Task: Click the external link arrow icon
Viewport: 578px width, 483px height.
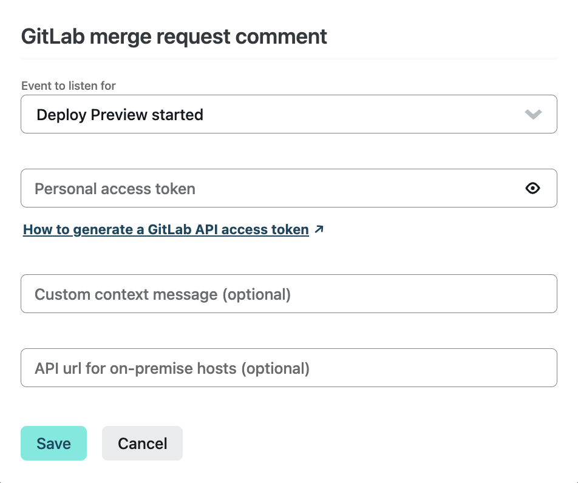Action: [319, 229]
